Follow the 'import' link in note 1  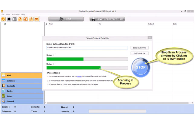(x=80, y=76)
